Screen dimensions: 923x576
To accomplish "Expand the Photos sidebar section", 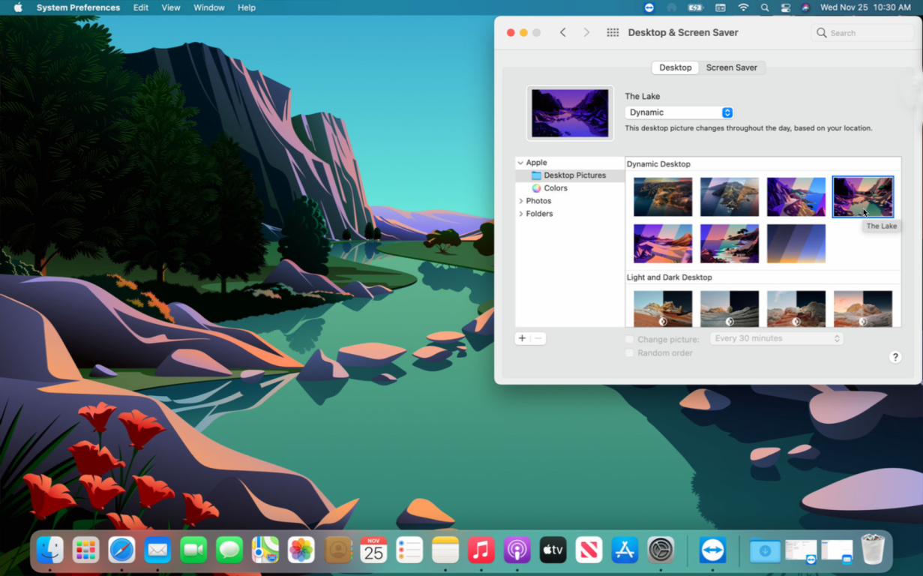I will [521, 201].
